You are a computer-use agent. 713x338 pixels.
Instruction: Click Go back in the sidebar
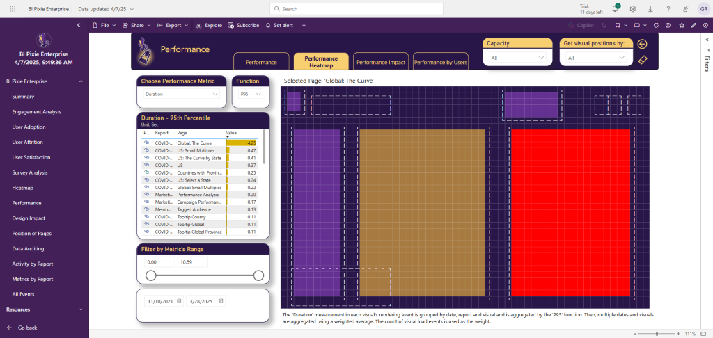click(x=27, y=327)
